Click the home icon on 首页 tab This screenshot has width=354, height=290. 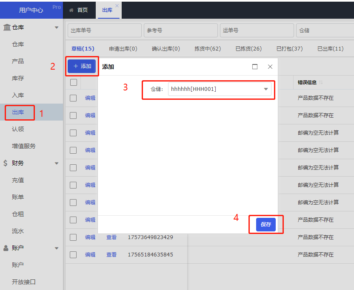(x=71, y=10)
